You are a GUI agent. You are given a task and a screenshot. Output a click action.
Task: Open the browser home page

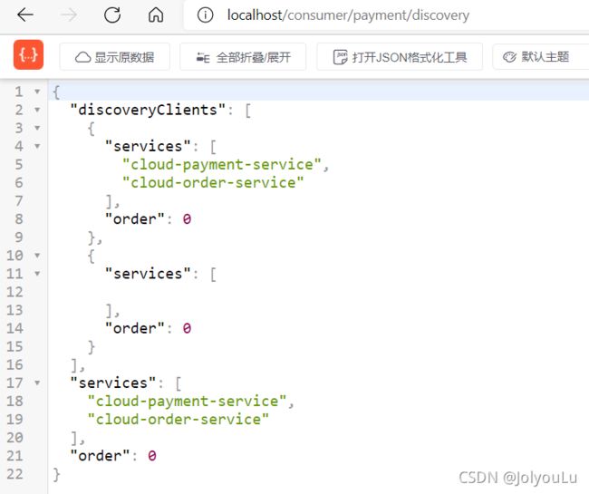pos(156,15)
